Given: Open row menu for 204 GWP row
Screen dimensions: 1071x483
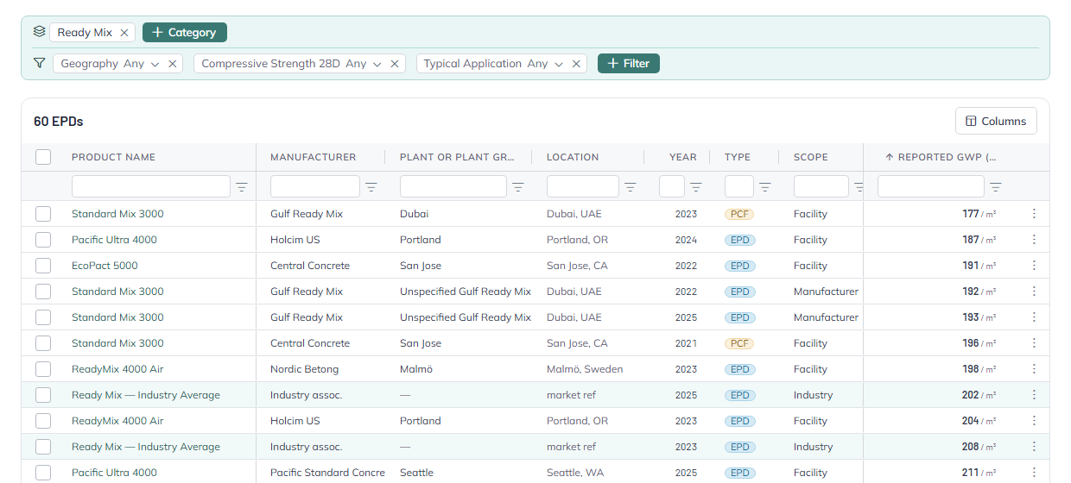Looking at the screenshot, I should coord(1034,421).
